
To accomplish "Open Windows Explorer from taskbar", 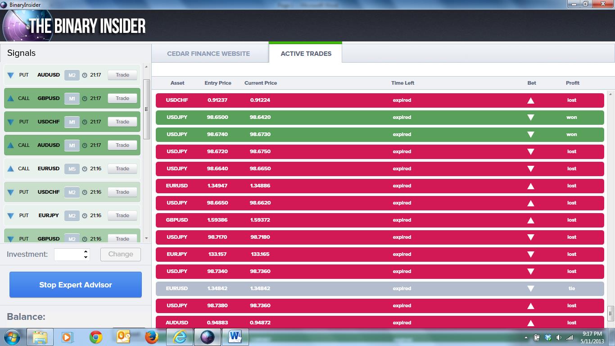I will pyautogui.click(x=40, y=337).
